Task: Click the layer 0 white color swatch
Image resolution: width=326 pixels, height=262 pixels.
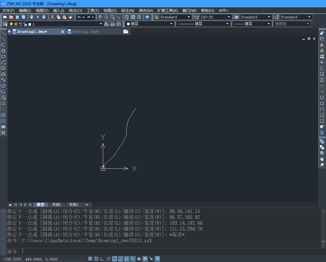Action: [x=30, y=24]
